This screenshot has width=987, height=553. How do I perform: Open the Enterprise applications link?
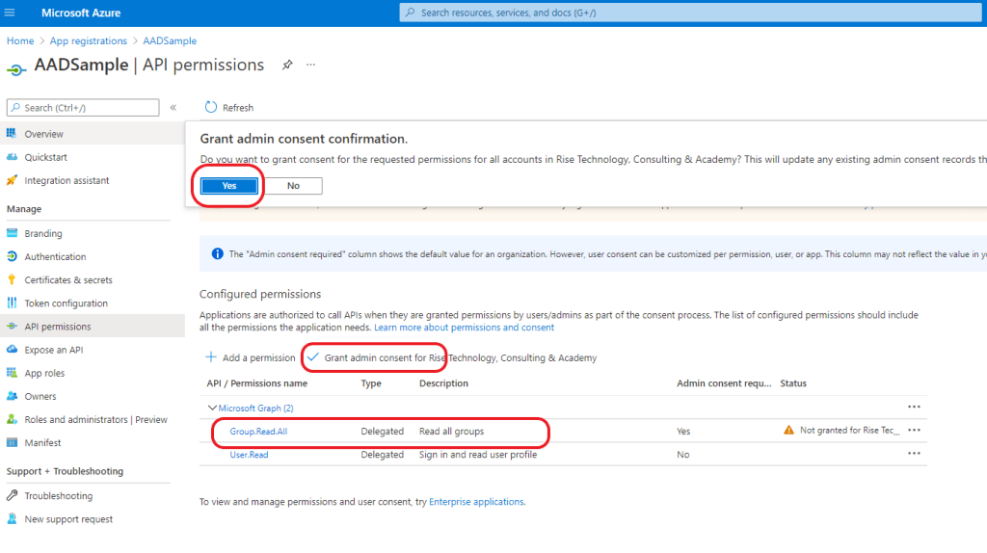click(476, 502)
